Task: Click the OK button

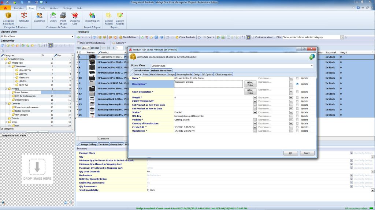Action: [290, 153]
